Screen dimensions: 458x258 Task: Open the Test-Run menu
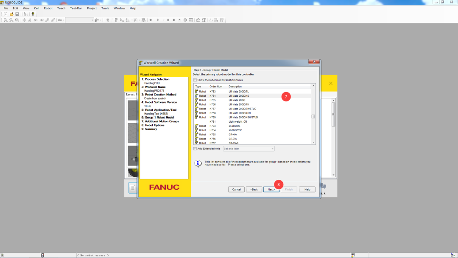[76, 8]
